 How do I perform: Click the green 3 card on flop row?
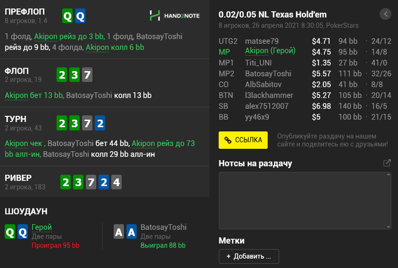pos(74,74)
